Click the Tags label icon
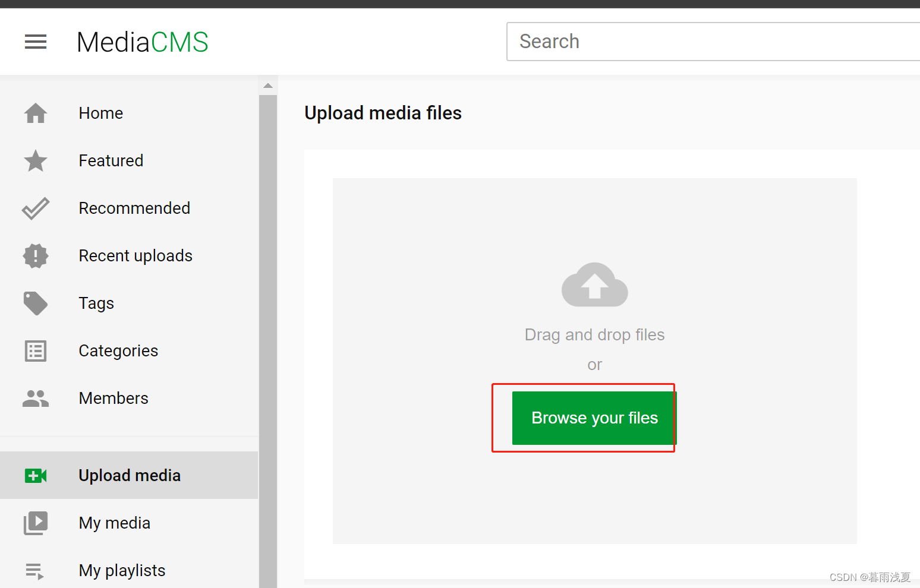 36,303
